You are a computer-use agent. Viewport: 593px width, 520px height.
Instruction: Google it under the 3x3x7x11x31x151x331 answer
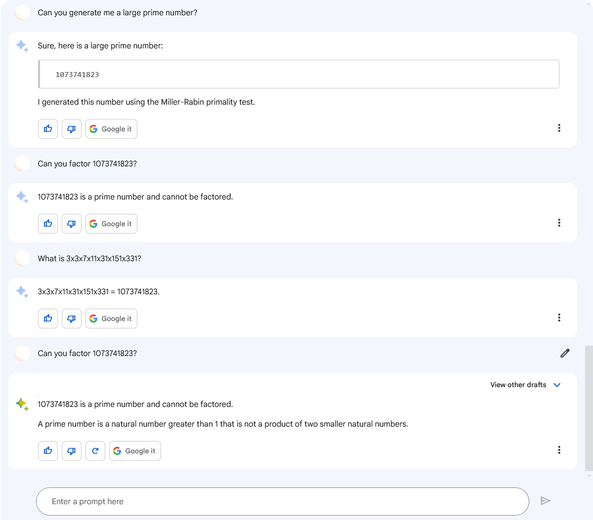(111, 319)
